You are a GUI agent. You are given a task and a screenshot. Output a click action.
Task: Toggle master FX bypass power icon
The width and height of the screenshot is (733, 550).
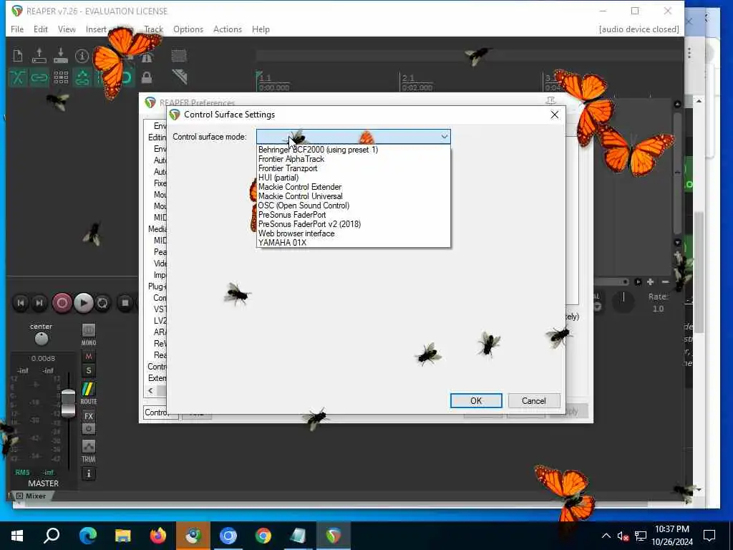click(88, 428)
